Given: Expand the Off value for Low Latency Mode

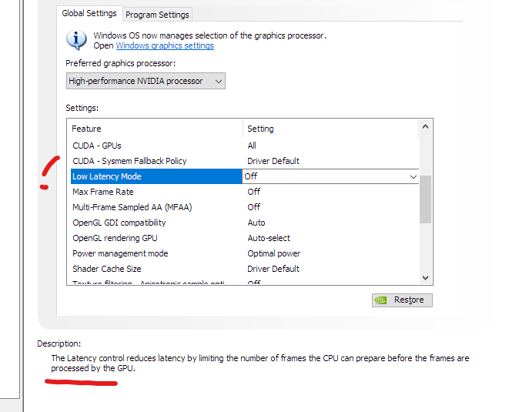Looking at the screenshot, I should coord(330,176).
